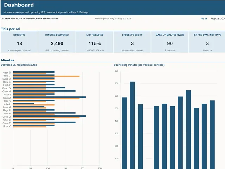Select the MAKE-UP MINUTES OWED value 90
The height and width of the screenshot is (169, 225).
[170, 43]
